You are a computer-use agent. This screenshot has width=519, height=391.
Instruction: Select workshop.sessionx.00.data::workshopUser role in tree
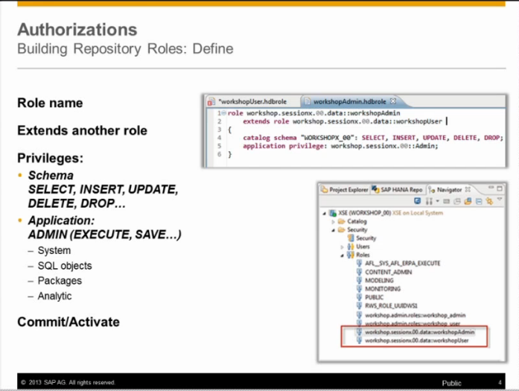point(417,340)
